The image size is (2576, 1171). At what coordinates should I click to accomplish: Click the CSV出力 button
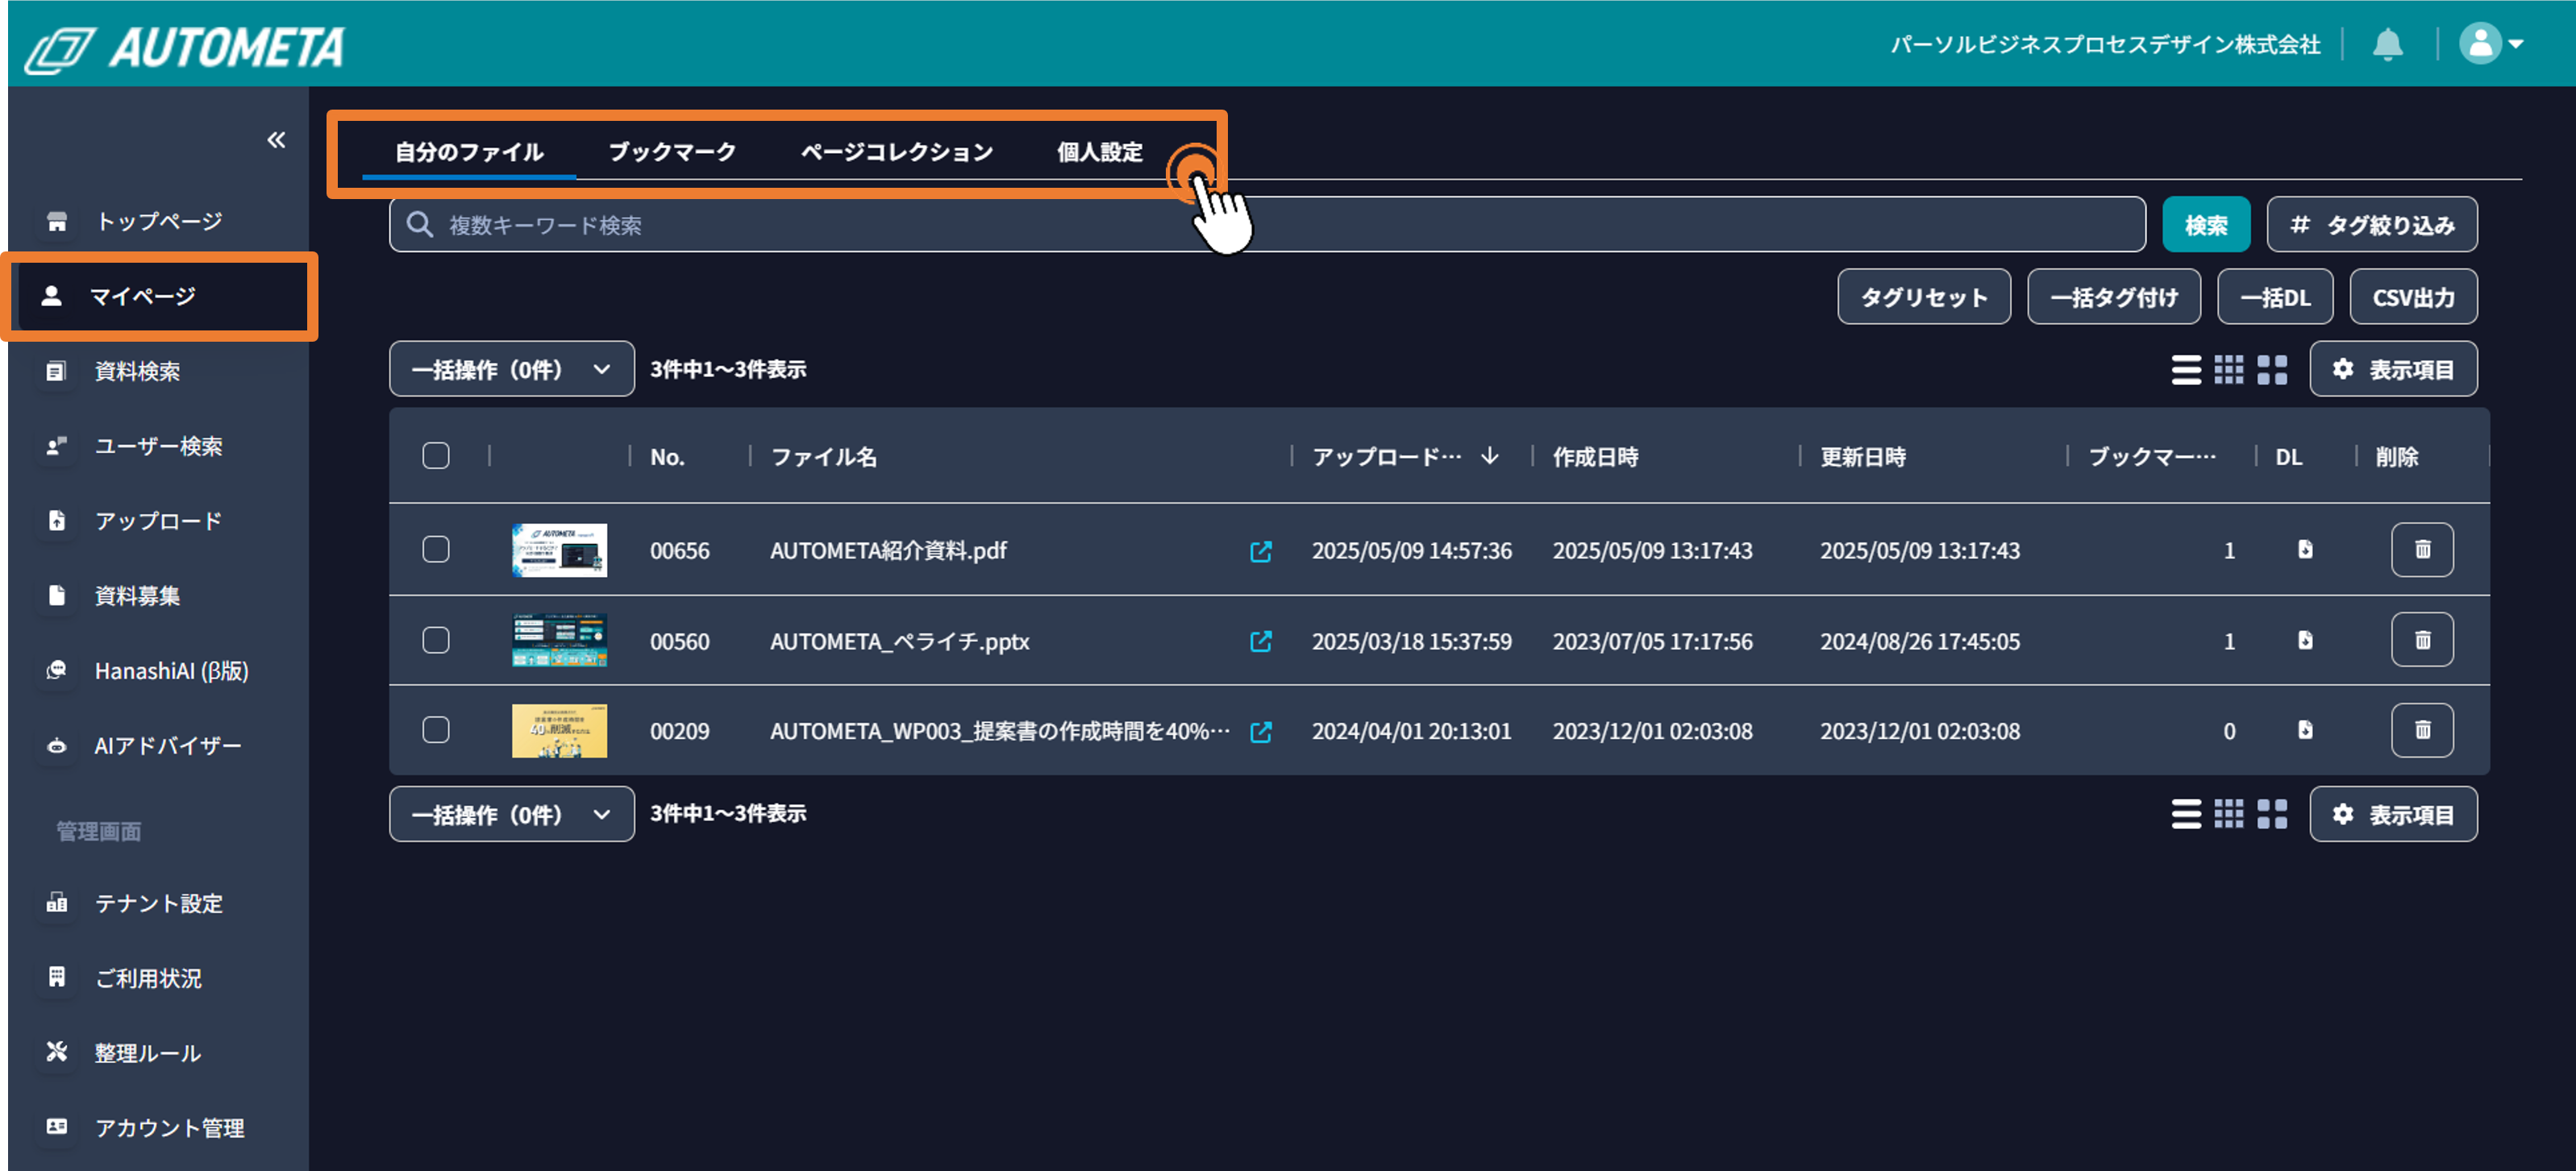tap(2413, 297)
